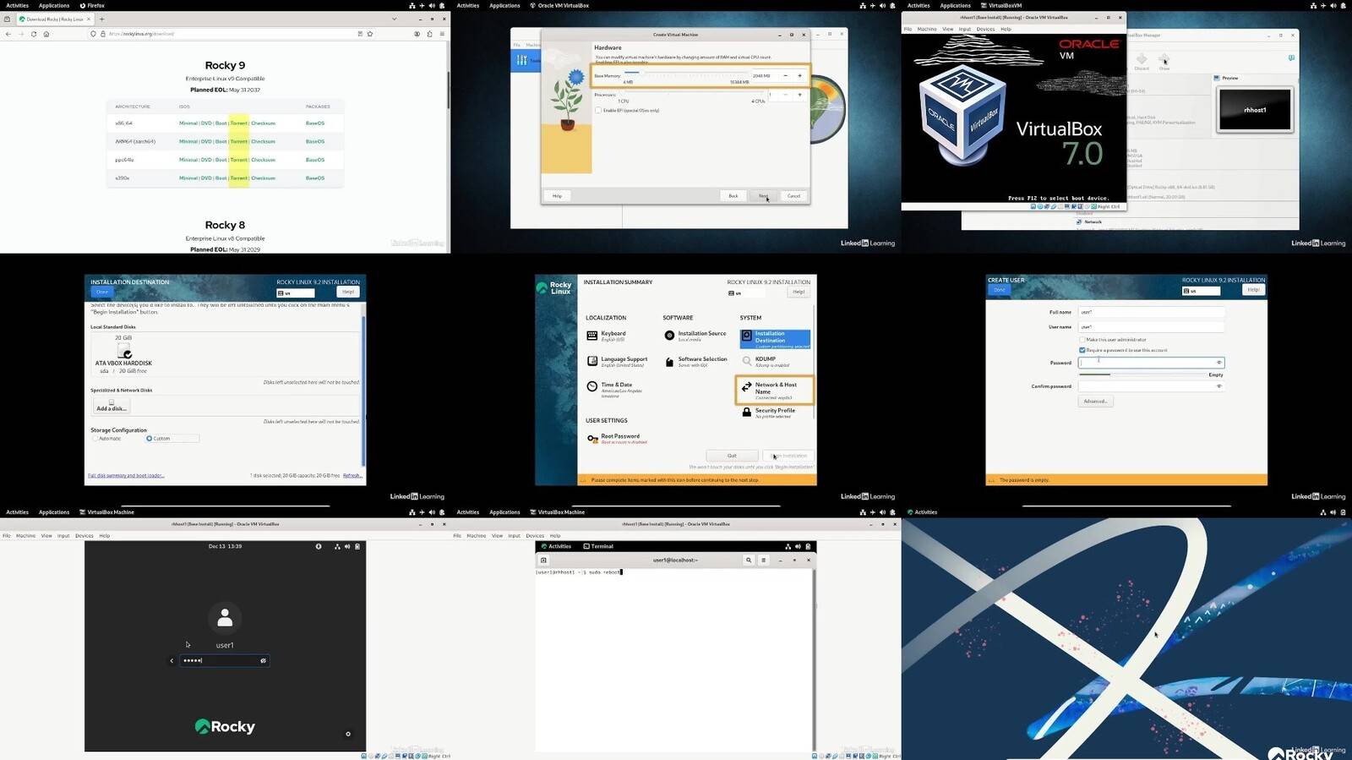Click Quit in Installation Summary
Image resolution: width=1352 pixels, height=760 pixels.
click(x=732, y=456)
